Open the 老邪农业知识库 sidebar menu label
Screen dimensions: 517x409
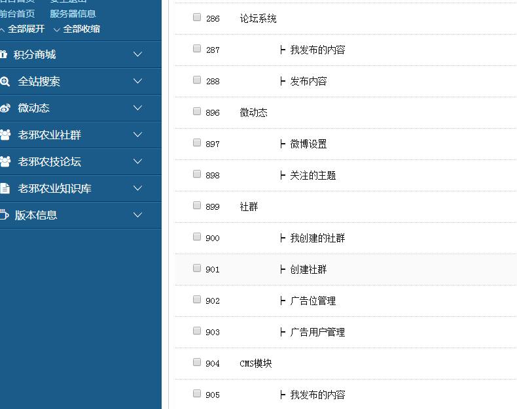[54, 189]
